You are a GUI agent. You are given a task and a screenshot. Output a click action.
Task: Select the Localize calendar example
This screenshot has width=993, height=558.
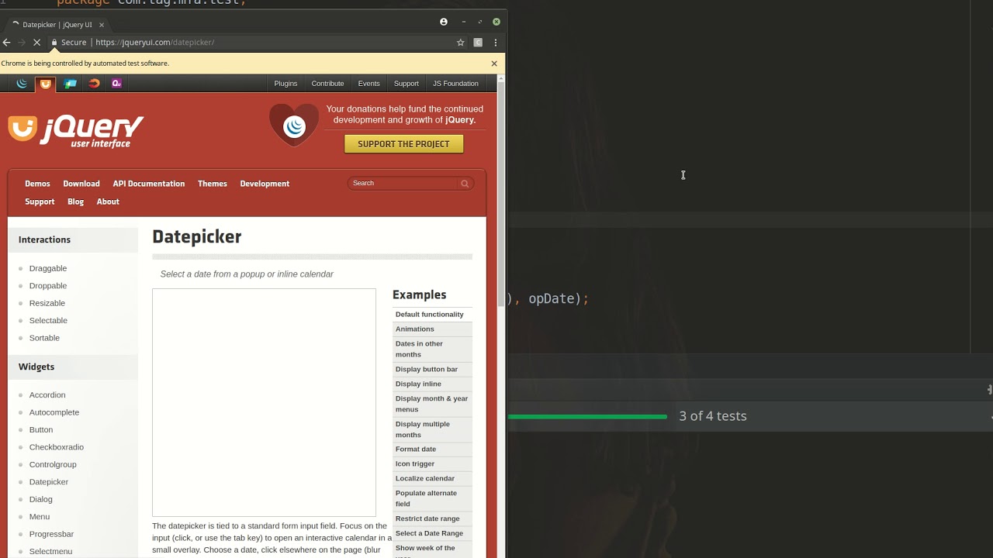point(432,479)
